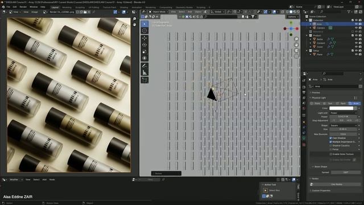364x205 pixels.
Task: Set light type to Sun
Action: click(329, 103)
